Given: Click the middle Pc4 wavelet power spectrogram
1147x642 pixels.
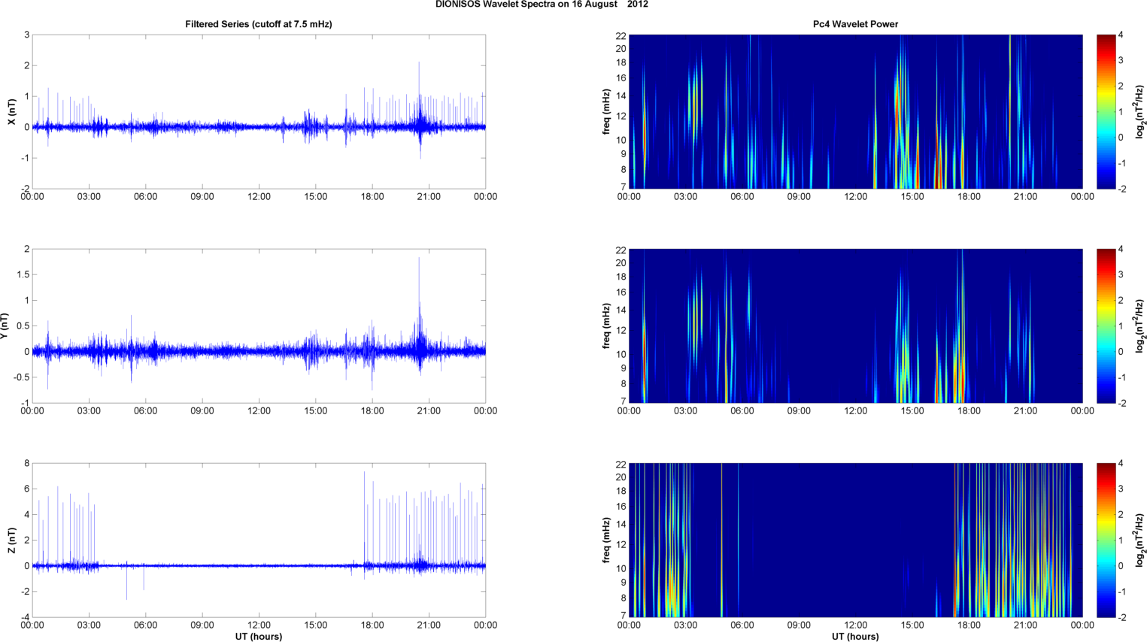Looking at the screenshot, I should point(855,326).
